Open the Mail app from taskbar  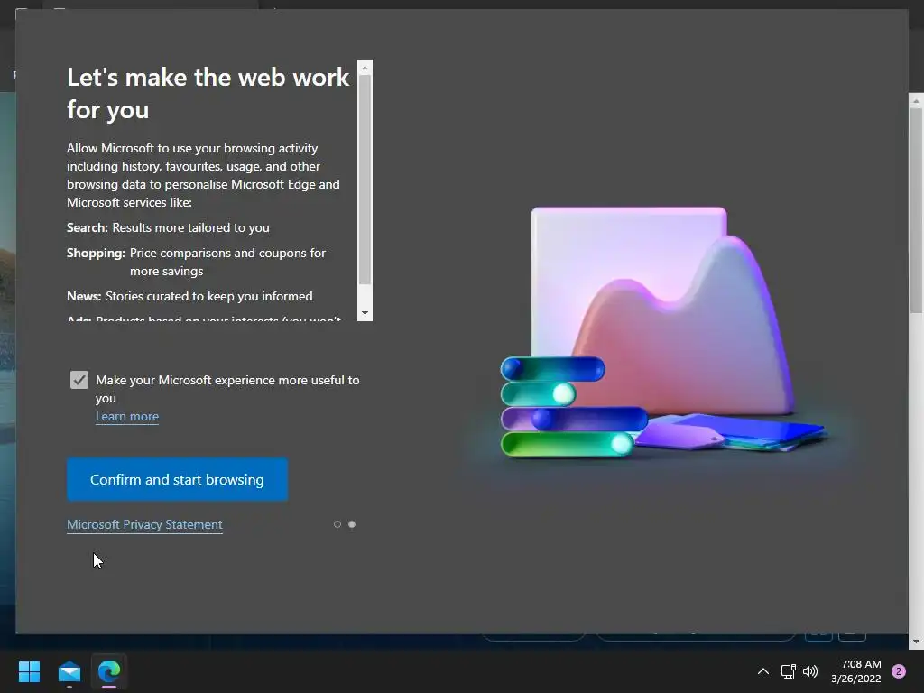pyautogui.click(x=69, y=671)
